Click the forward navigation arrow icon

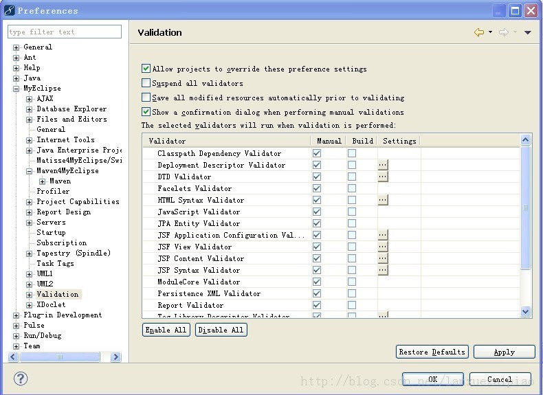point(504,32)
